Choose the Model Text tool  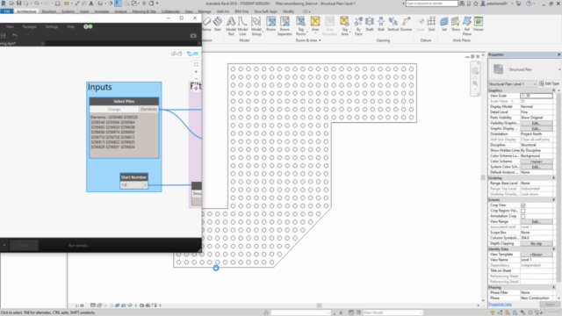(231, 25)
